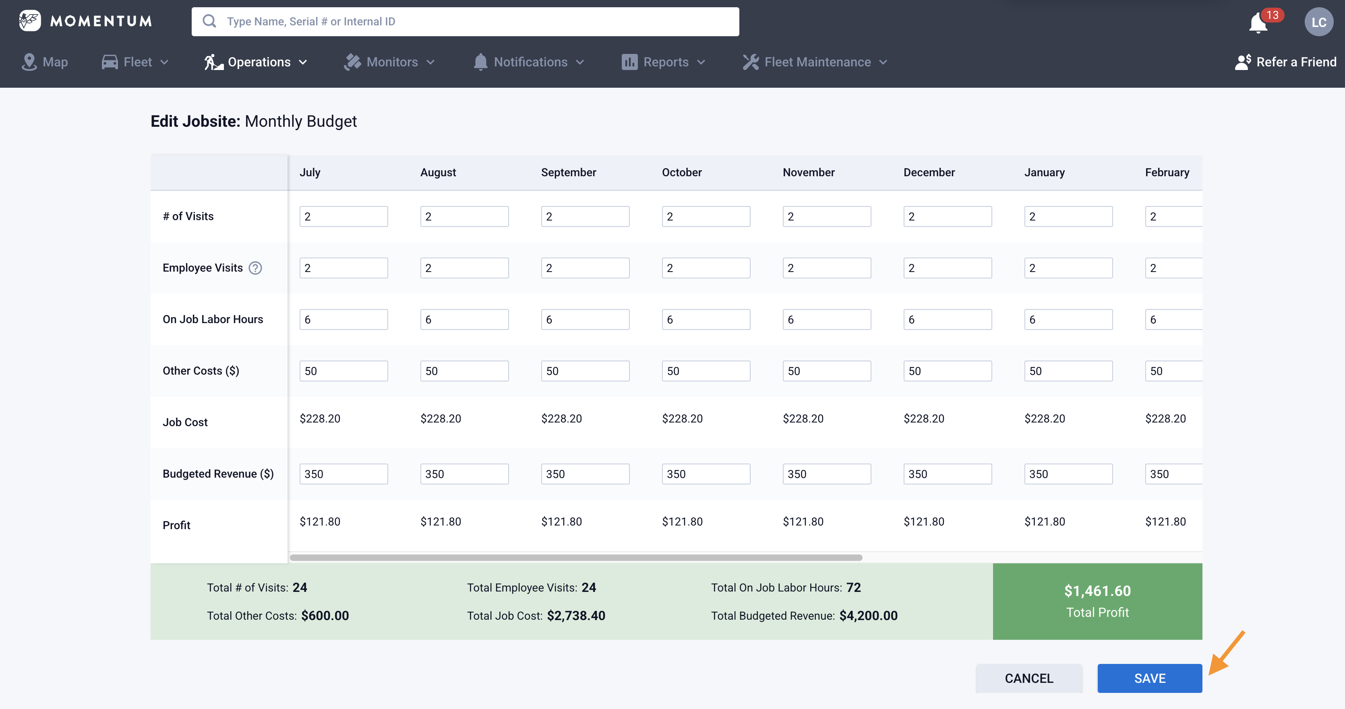Expand the Operations dropdown chevron

click(x=303, y=63)
